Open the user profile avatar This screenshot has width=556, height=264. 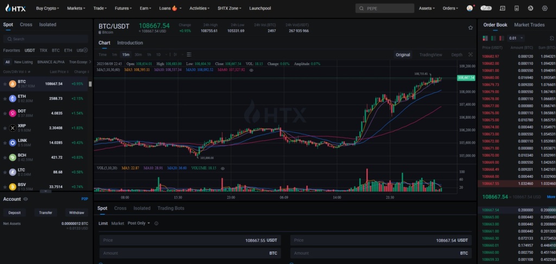[470, 8]
